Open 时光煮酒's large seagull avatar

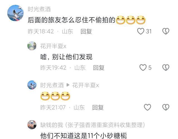click(x=16, y=13)
